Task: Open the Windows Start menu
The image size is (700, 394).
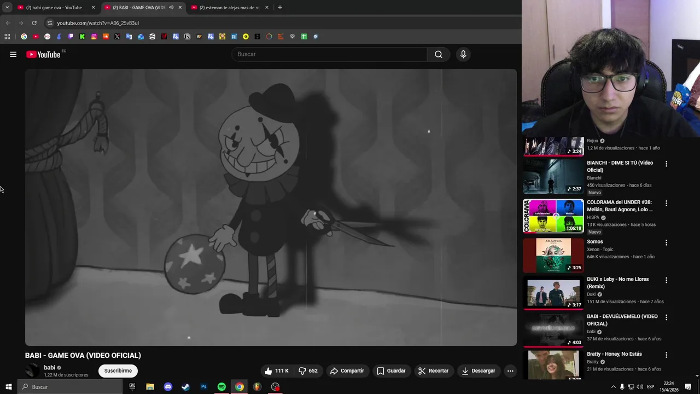Action: point(8,387)
